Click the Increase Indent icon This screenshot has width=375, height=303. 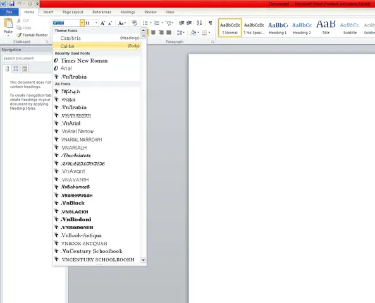(189, 23)
